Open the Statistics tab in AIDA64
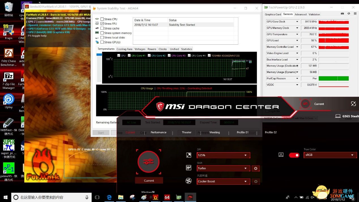This screenshot has width=359, height=202. (x=187, y=49)
